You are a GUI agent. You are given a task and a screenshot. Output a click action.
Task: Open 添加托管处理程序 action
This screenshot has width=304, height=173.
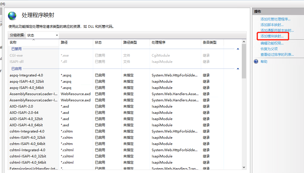coord(275,19)
